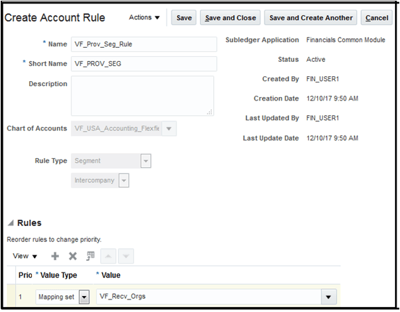Click the Creation Date value 12/10/17 9:50 AM

click(x=332, y=98)
